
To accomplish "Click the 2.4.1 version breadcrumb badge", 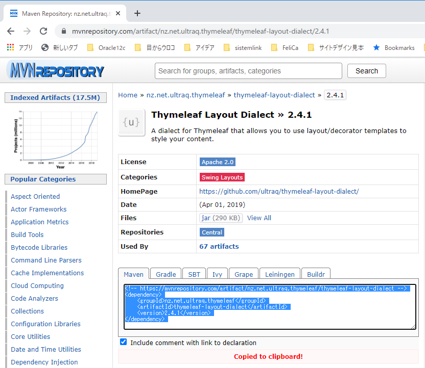I will pos(335,95).
